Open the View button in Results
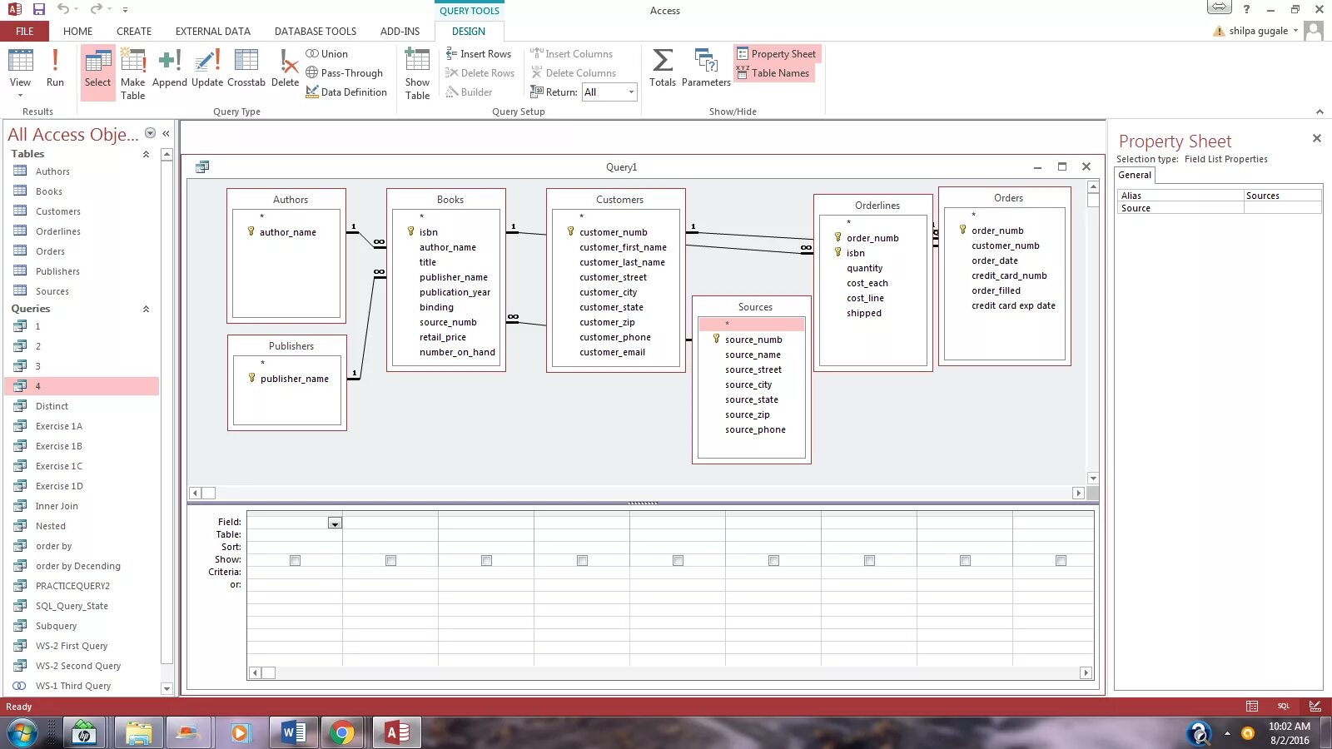Image resolution: width=1332 pixels, height=749 pixels. [x=20, y=72]
